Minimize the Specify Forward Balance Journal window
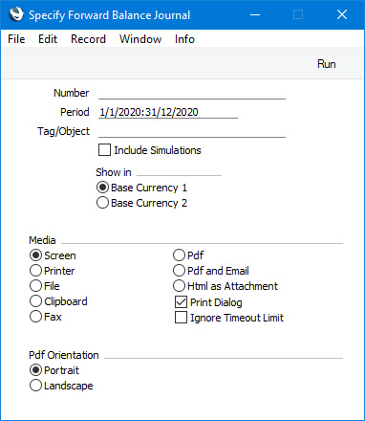The image size is (365, 421). click(255, 14)
